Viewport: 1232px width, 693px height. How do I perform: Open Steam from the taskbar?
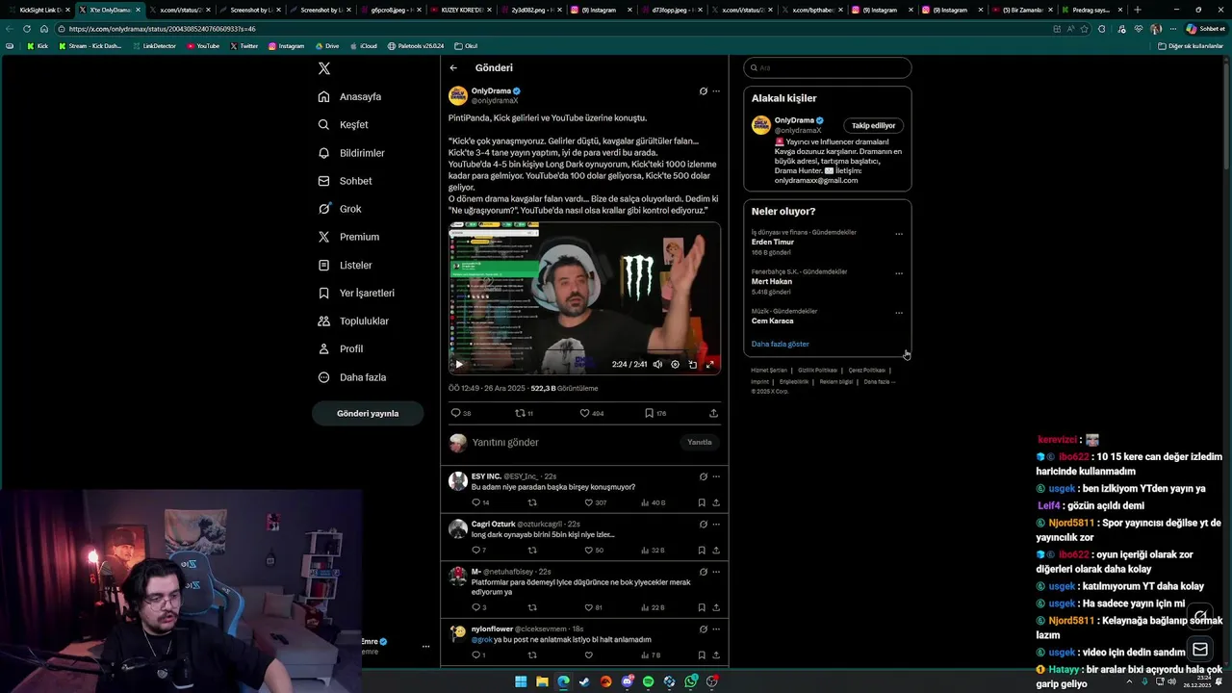click(x=584, y=681)
